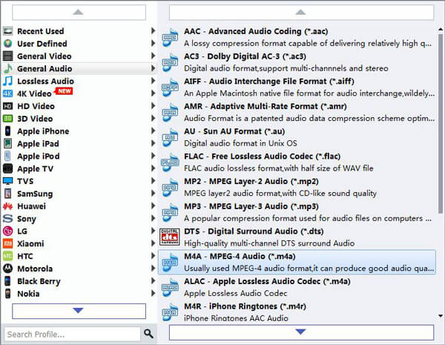Viewport: 445px width, 345px height.
Task: Click the Search Profile input field
Action: [x=73, y=334]
